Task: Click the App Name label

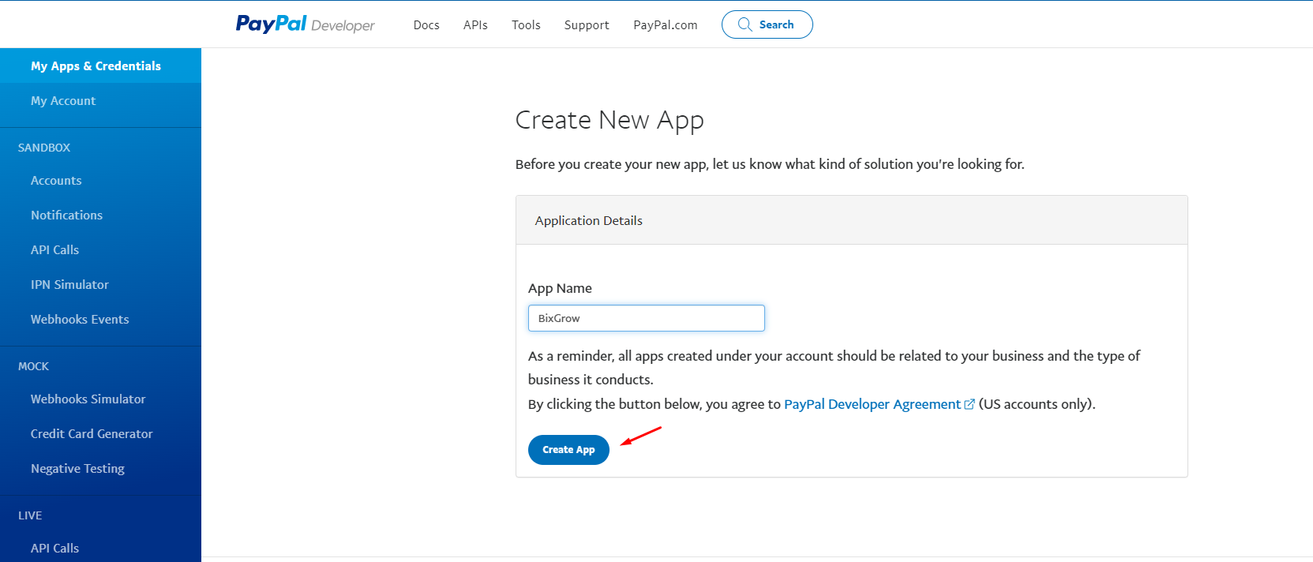Action: coord(560,288)
